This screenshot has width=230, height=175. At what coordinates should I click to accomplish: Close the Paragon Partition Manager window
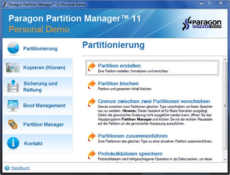[x=221, y=3]
